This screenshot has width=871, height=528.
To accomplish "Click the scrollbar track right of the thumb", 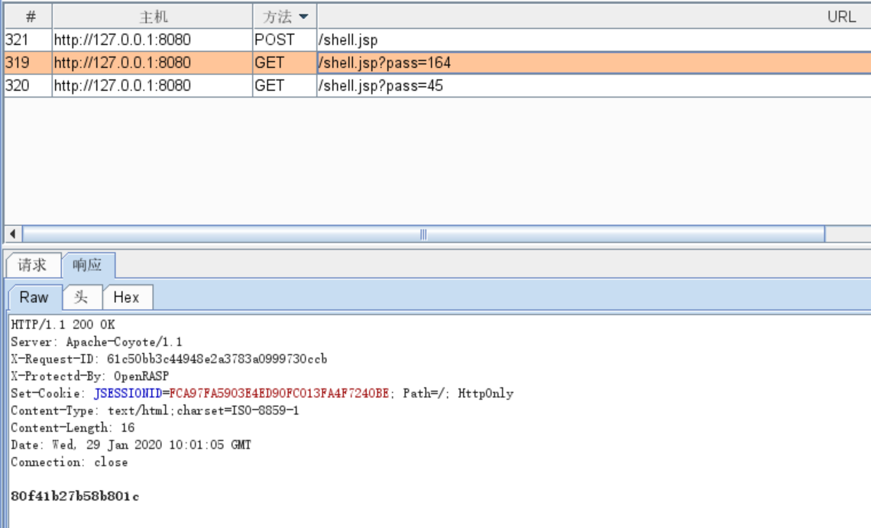I will [x=847, y=234].
